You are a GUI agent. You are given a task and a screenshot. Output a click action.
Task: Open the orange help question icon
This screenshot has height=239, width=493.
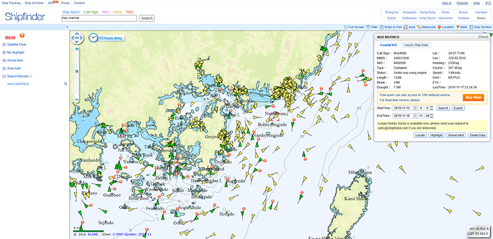point(22,35)
